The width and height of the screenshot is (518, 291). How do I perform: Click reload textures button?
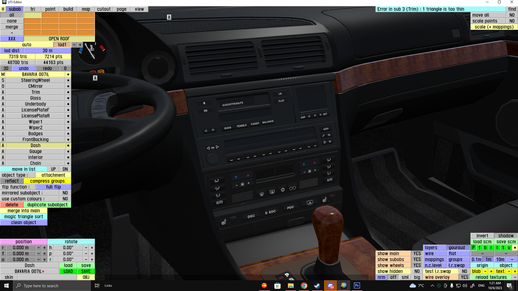(491, 277)
